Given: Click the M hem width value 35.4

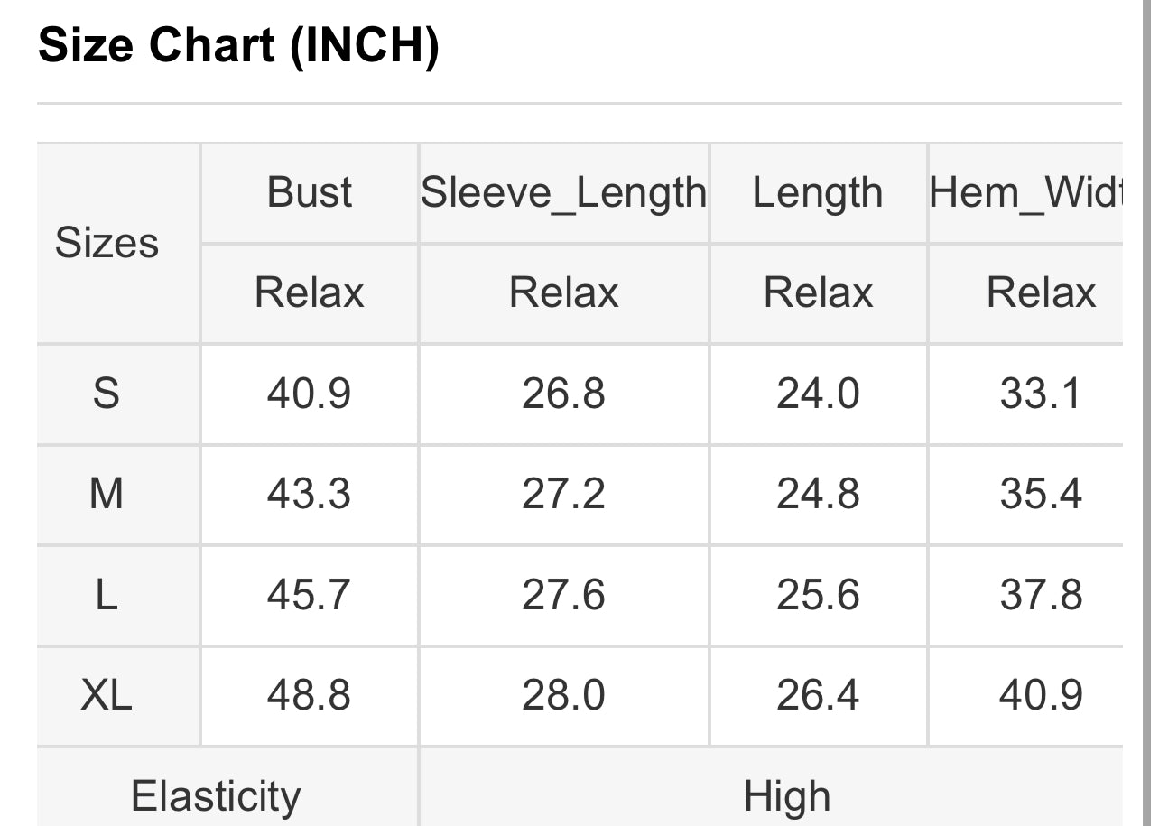Looking at the screenshot, I should pyautogui.click(x=1041, y=495).
